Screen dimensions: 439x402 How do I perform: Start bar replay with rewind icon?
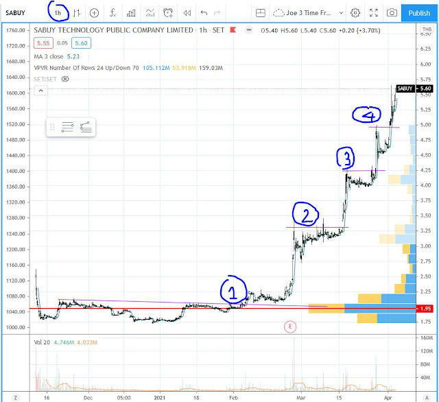point(187,13)
